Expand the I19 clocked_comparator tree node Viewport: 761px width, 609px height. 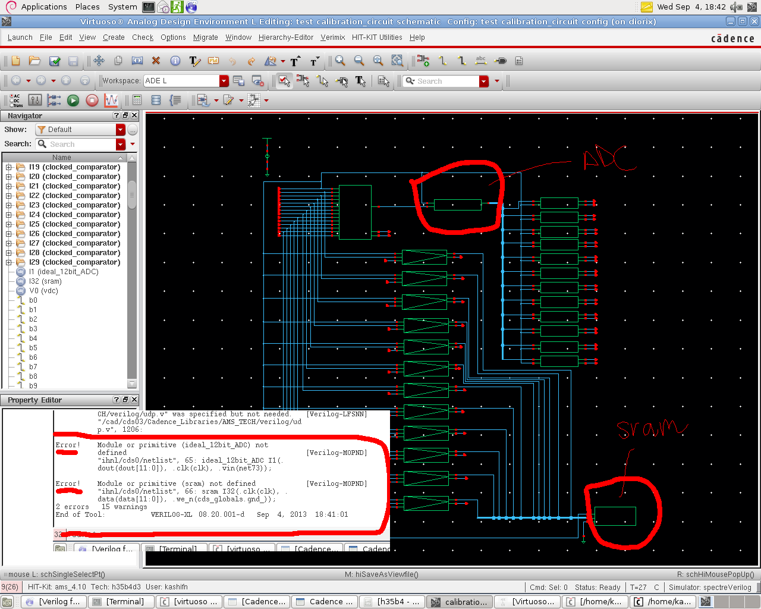coord(9,167)
